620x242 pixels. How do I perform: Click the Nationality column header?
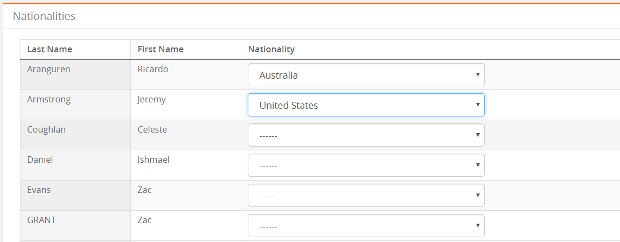point(271,49)
